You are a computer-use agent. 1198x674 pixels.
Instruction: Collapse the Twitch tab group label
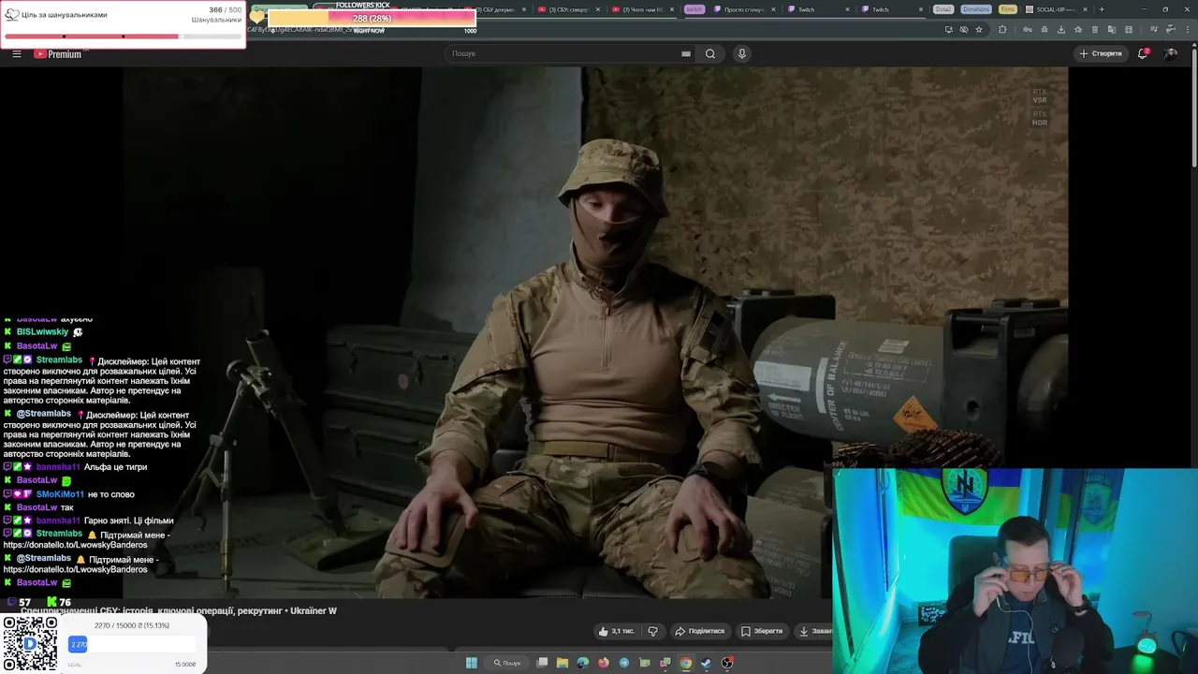694,9
